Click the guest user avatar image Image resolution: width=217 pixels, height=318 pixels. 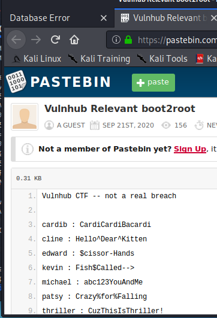(25, 117)
